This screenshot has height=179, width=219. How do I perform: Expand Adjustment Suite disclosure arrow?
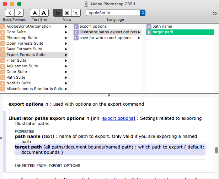pos(66,66)
